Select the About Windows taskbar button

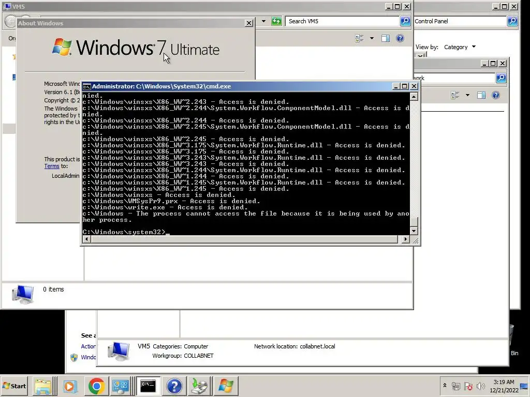pos(226,386)
